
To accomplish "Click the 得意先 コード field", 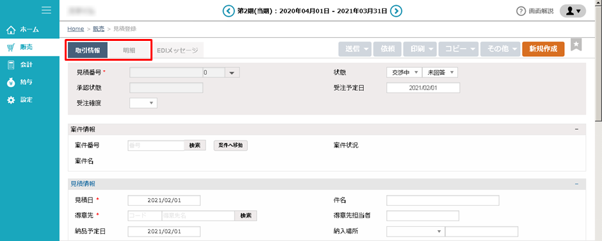I will click(x=144, y=215).
